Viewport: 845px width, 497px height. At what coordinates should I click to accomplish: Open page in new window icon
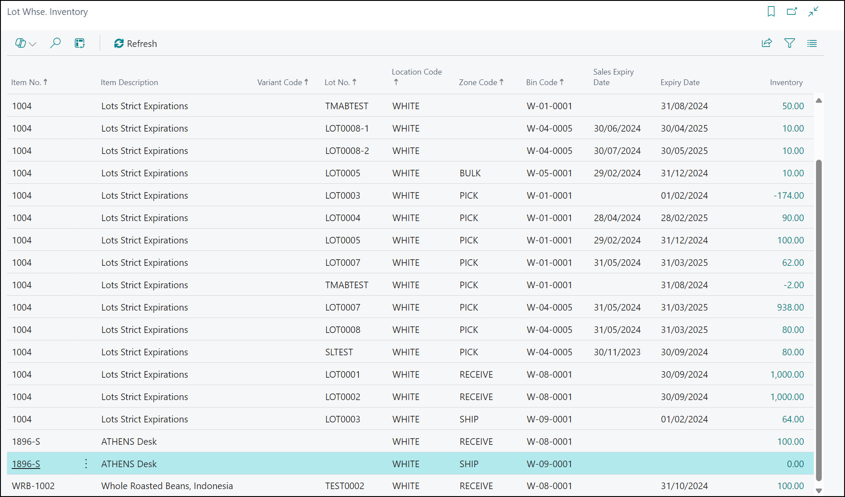791,12
